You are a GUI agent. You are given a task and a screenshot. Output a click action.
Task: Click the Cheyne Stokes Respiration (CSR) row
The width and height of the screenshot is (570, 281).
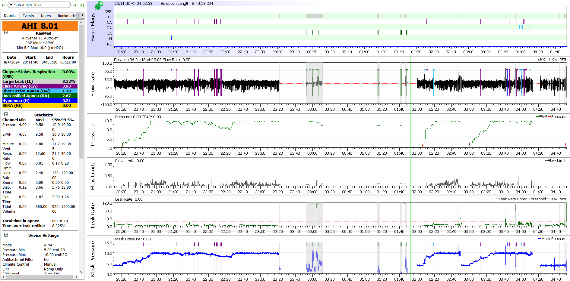coord(40,74)
